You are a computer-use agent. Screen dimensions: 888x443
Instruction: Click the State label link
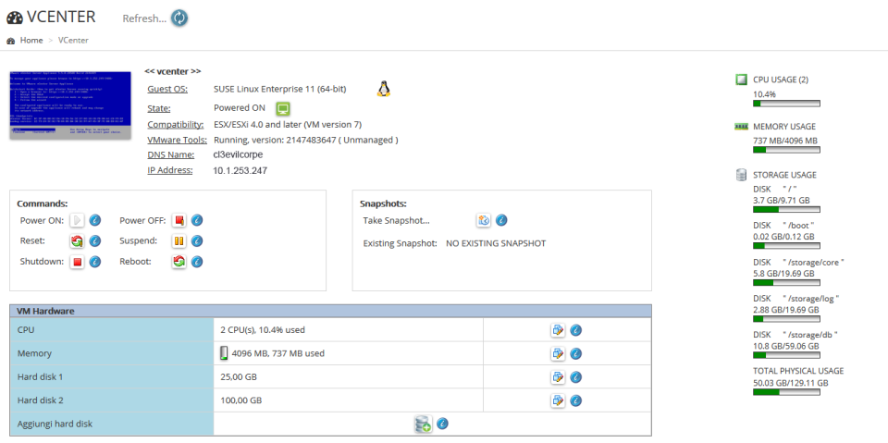point(158,108)
